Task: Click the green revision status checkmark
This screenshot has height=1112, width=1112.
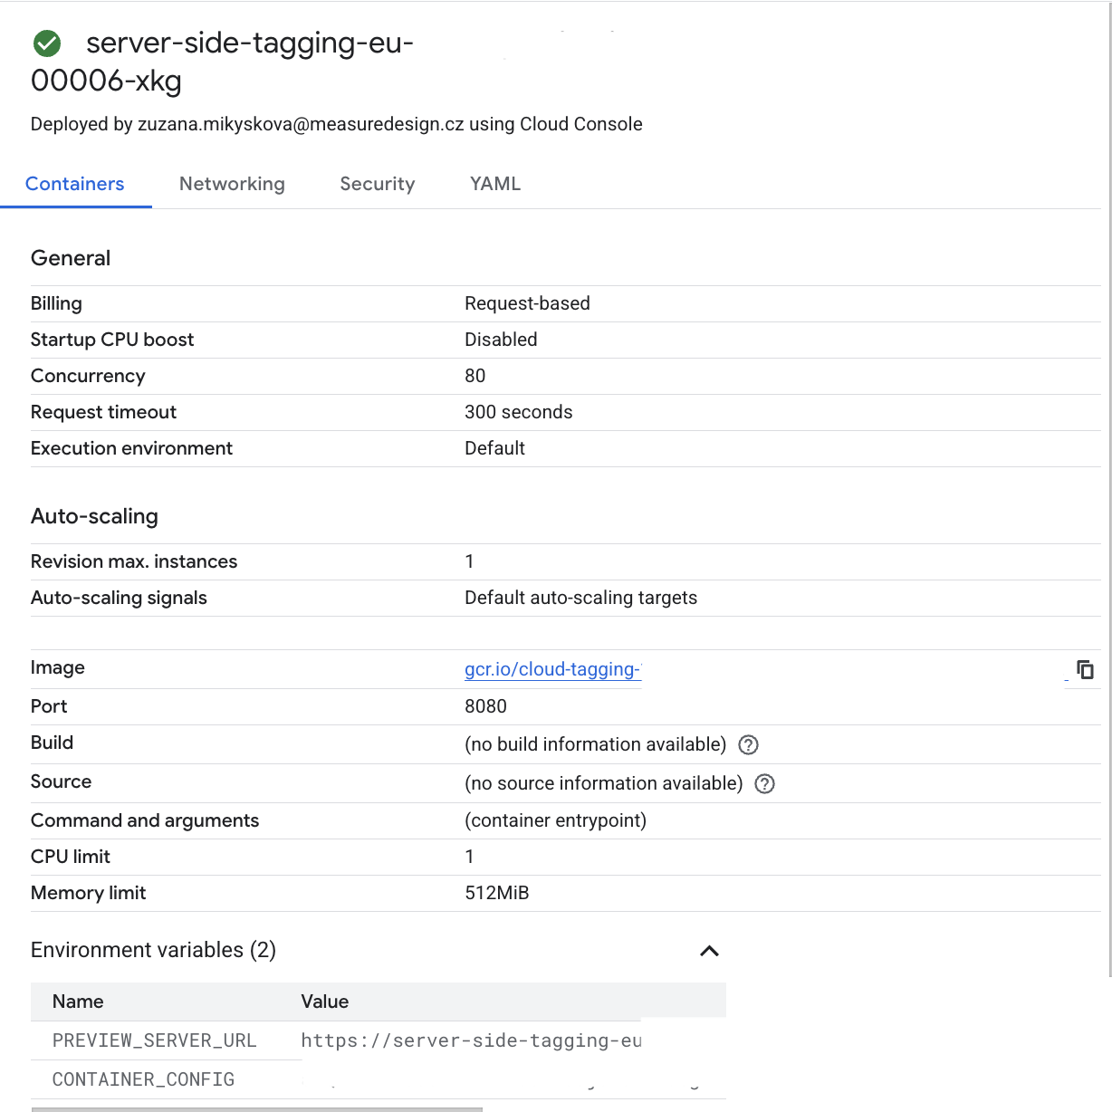Action: pyautogui.click(x=46, y=43)
